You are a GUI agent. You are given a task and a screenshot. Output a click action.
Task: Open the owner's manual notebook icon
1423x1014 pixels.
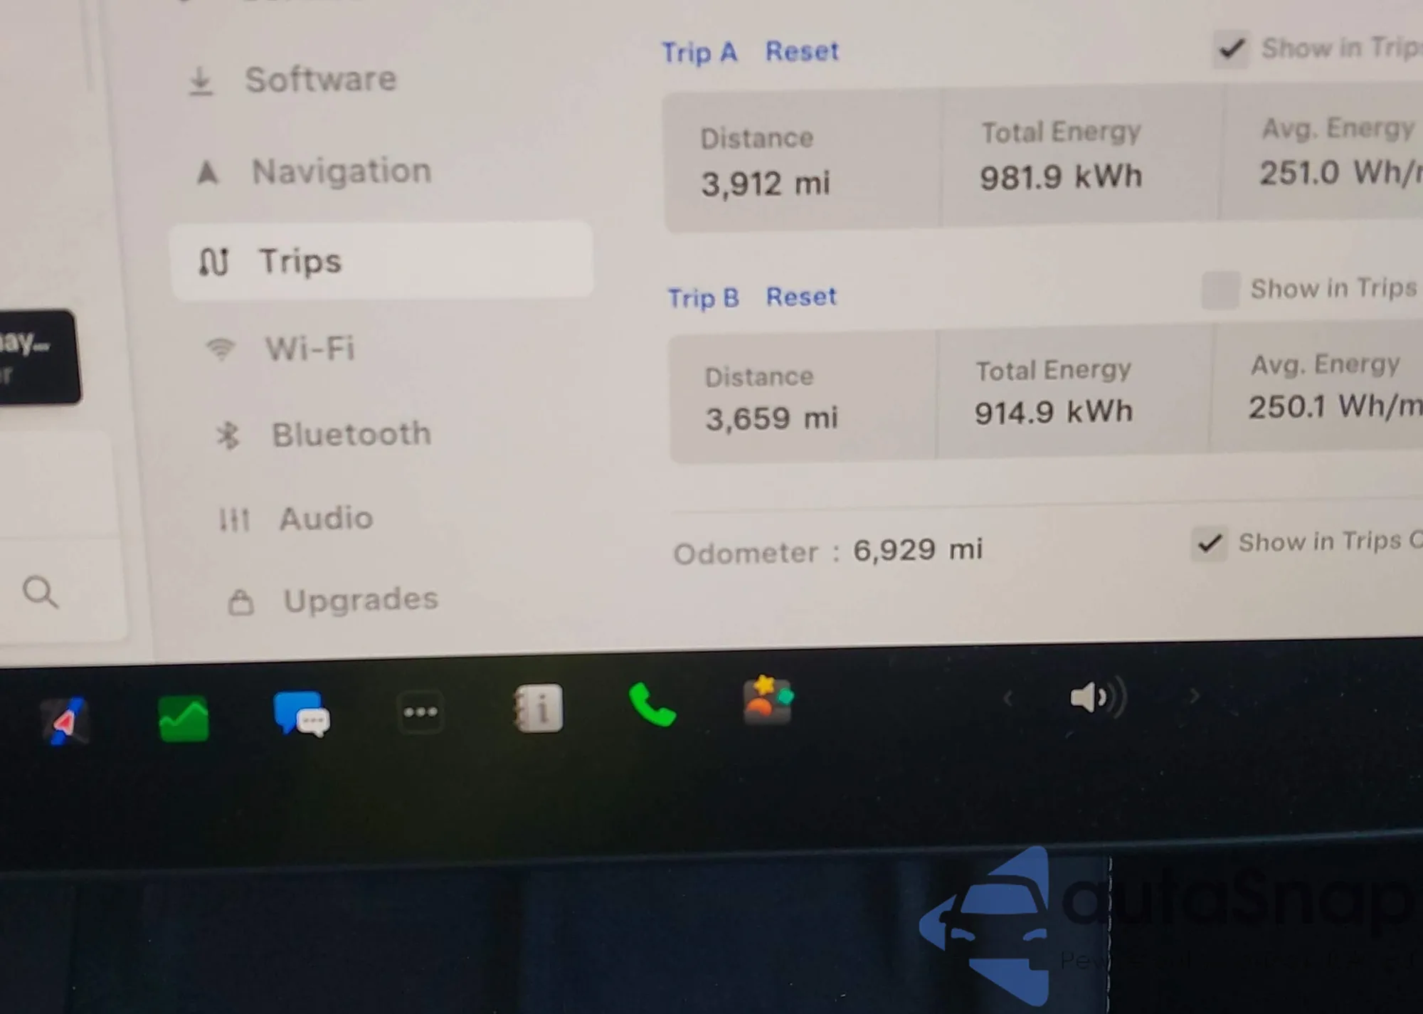point(539,708)
